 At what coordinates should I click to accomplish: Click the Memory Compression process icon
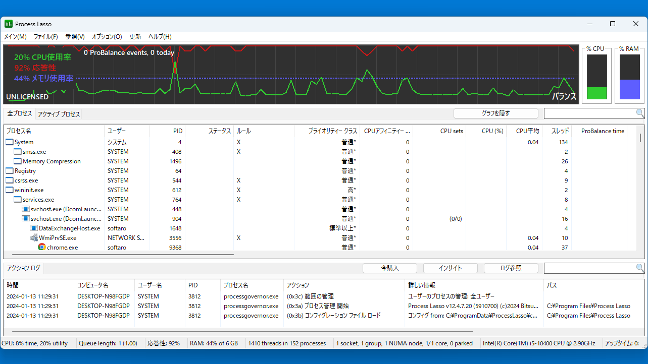coord(18,161)
